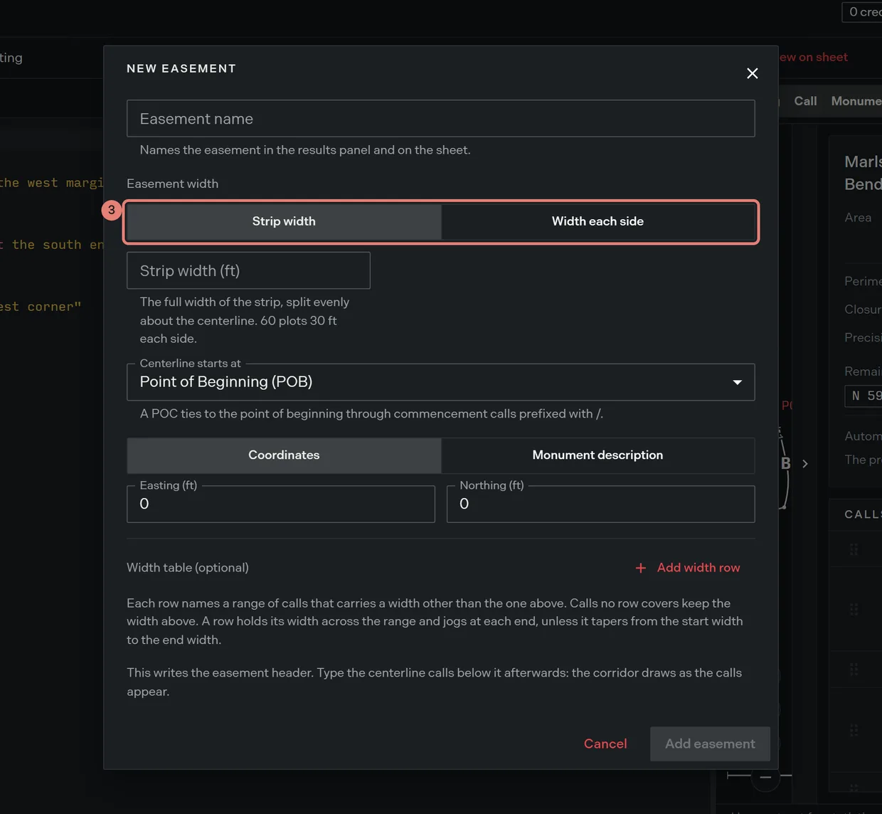Viewport: 882px width, 814px height.
Task: Open the Monuments tab in background panel
Action: coord(856,101)
